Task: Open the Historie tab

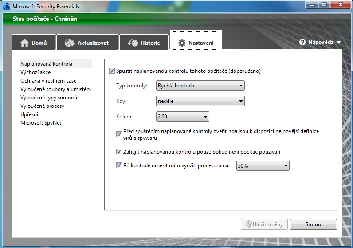Action: [144, 42]
